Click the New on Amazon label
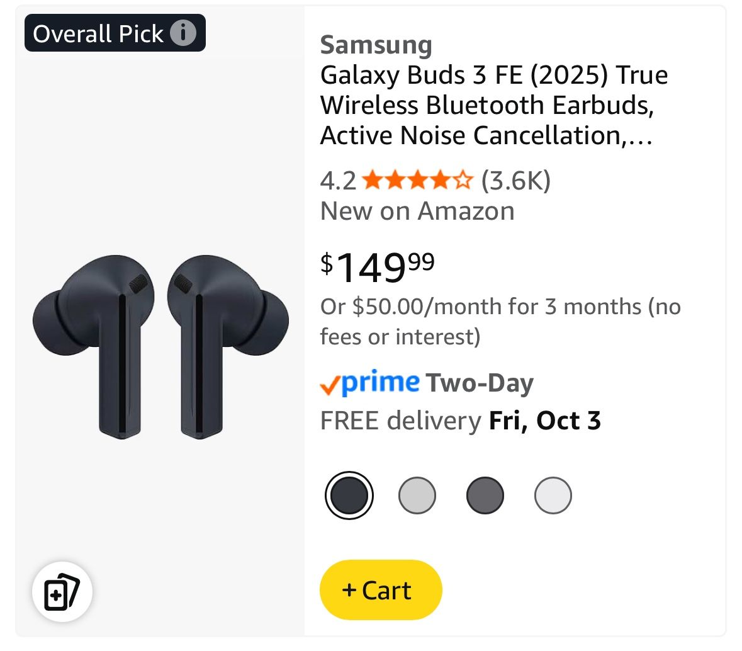The height and width of the screenshot is (651, 742). (417, 211)
